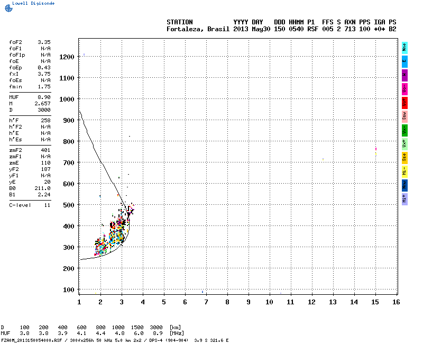Click the bottom MUF table value 8.9
This screenshot has width=423, height=344.
158,333
